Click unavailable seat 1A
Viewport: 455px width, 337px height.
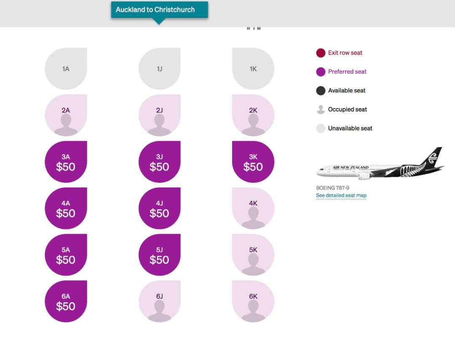point(66,68)
